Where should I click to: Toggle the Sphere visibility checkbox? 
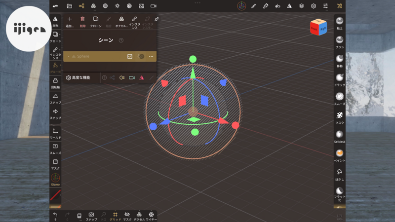130,56
